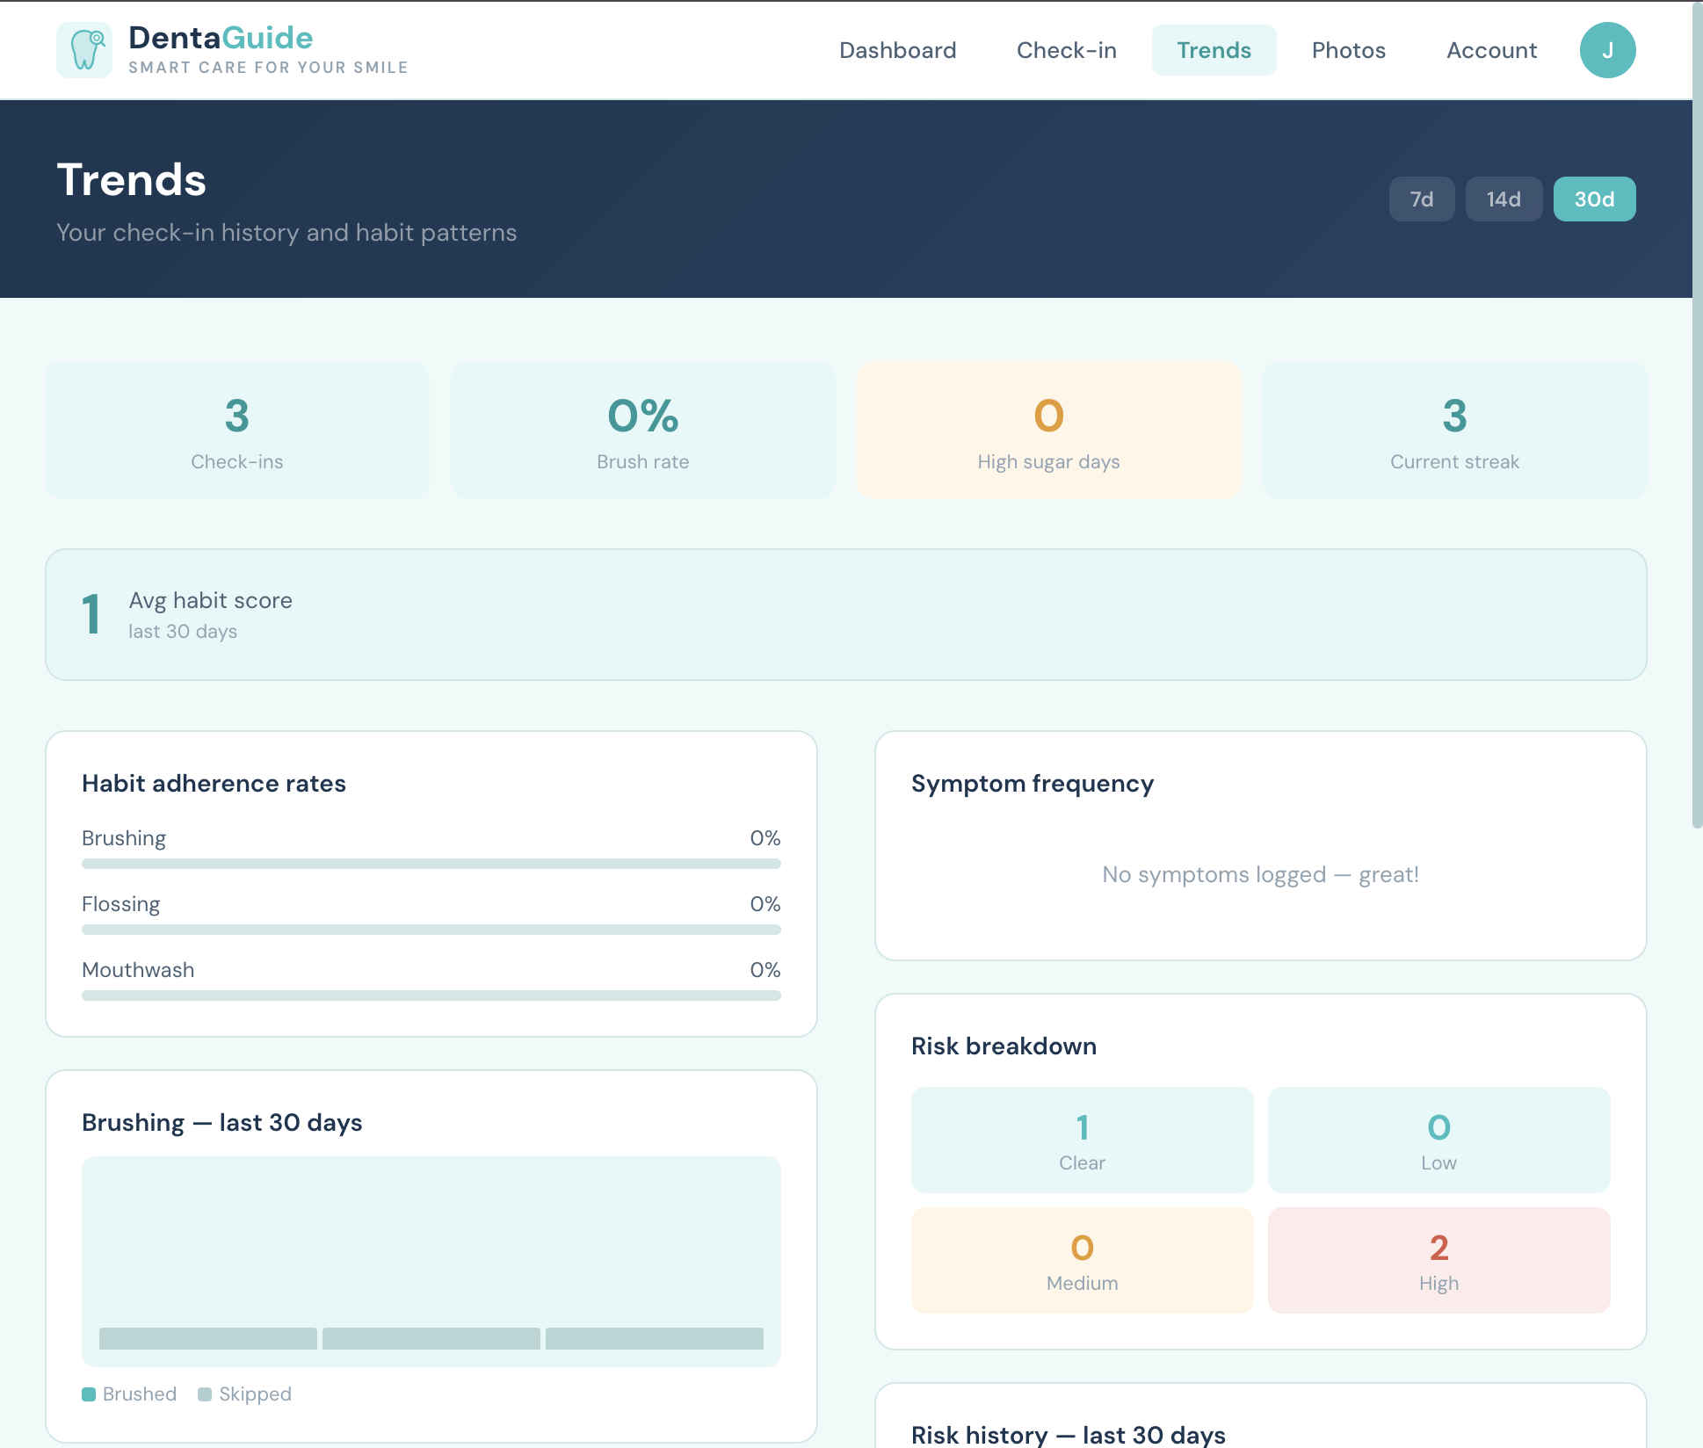
Task: Click the Brush rate stat card
Action: click(642, 430)
